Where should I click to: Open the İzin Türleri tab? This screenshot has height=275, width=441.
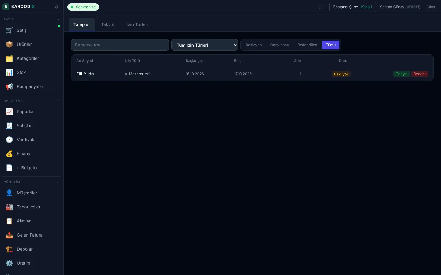coord(137,24)
